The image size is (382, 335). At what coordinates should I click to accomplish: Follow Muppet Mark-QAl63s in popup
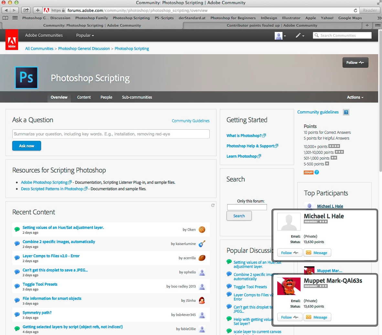pyautogui.click(x=290, y=317)
